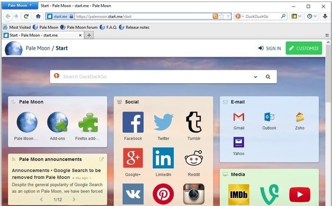Open the VK shortcut
Image resolution: width=332 pixels, height=206 pixels.
133,194
